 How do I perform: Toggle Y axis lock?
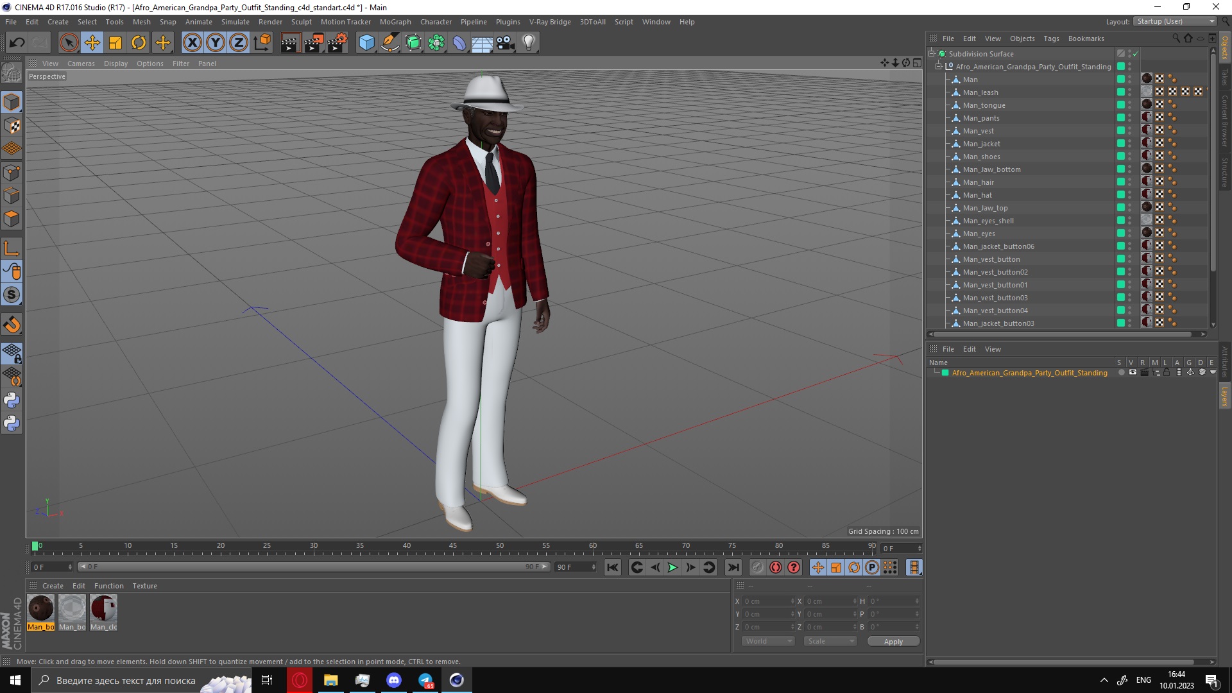pos(216,43)
